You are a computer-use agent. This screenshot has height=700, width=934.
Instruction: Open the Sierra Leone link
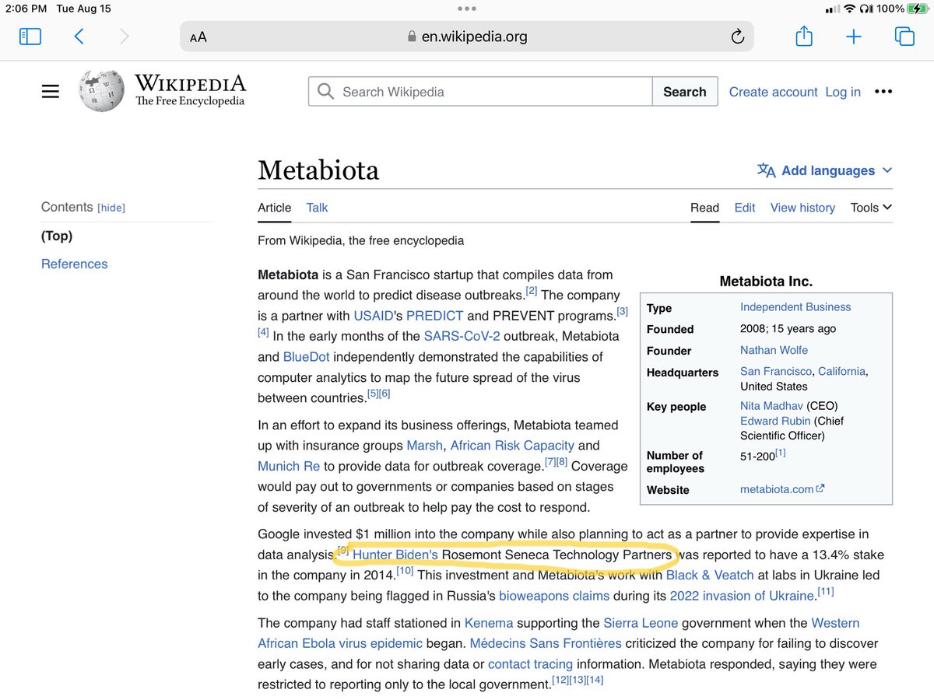point(641,623)
